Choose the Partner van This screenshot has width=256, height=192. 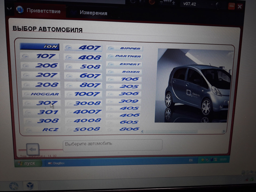tap(125, 56)
